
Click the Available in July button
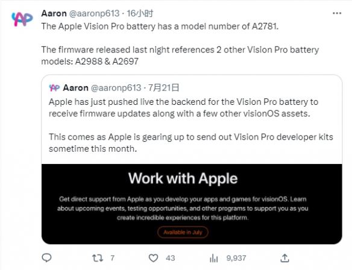click(x=183, y=232)
